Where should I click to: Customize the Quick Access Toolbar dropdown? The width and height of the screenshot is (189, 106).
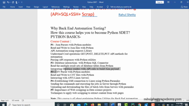point(22,2)
